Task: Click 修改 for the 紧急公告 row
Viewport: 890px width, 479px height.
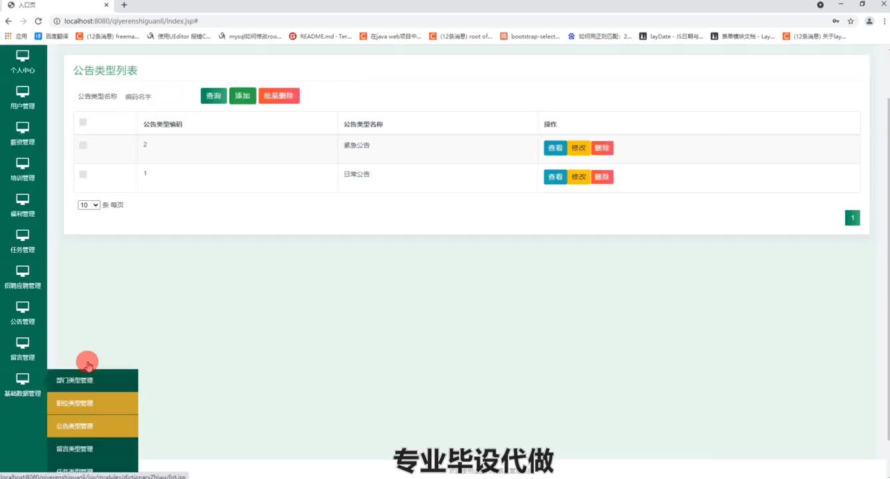Action: click(579, 148)
